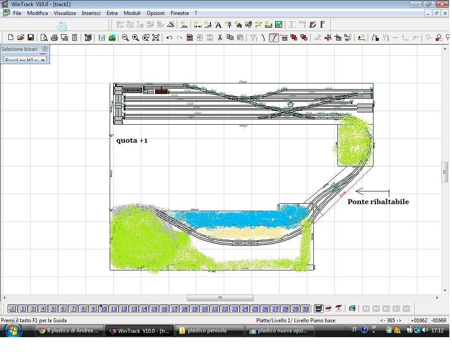Open the File menu

coord(17,13)
